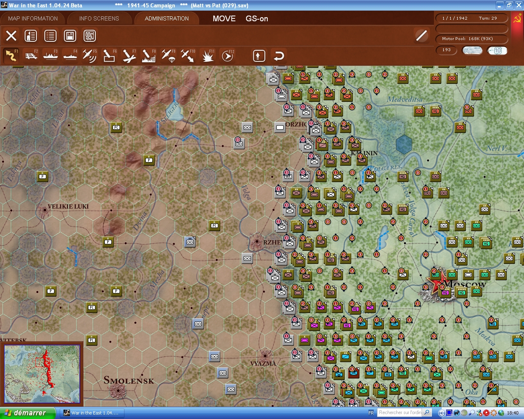Click the undo curved-arrow icon
This screenshot has width=524, height=419.
pyautogui.click(x=279, y=56)
